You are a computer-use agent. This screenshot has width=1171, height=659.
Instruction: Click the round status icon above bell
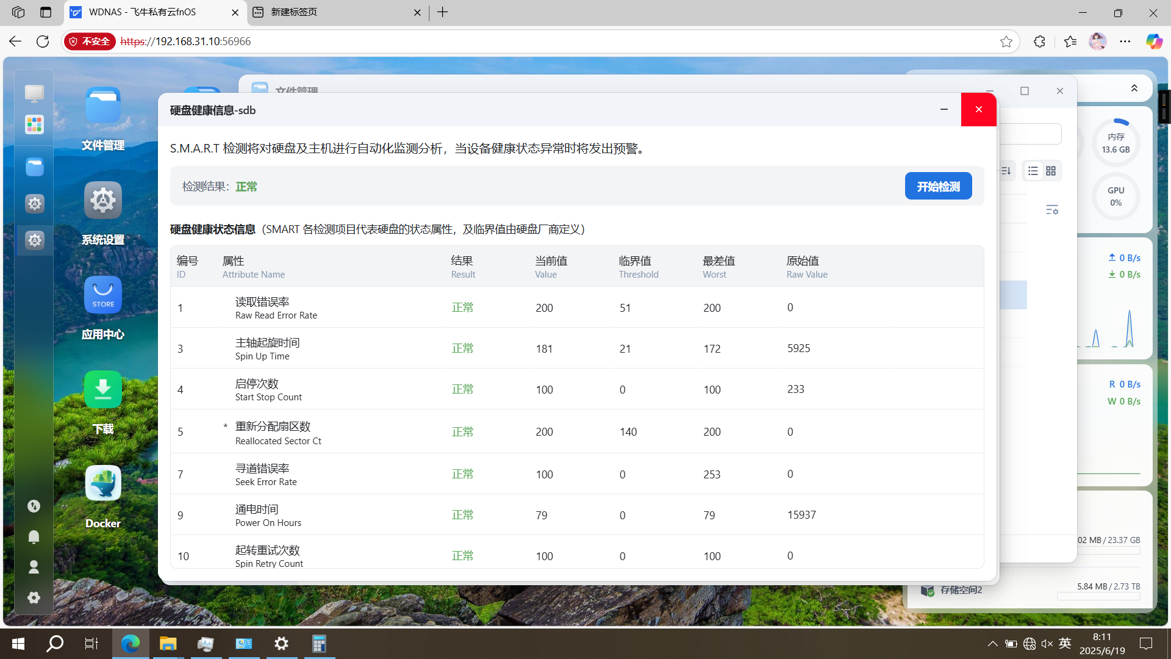point(34,506)
